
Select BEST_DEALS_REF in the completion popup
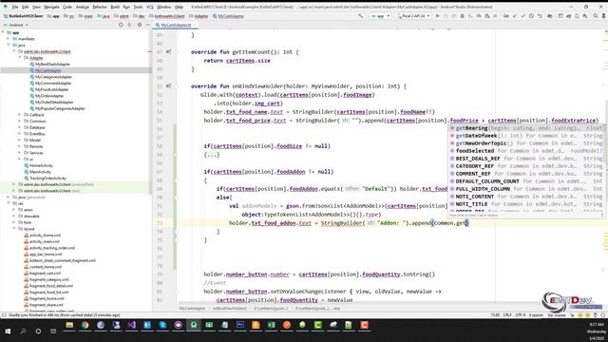tap(526, 159)
